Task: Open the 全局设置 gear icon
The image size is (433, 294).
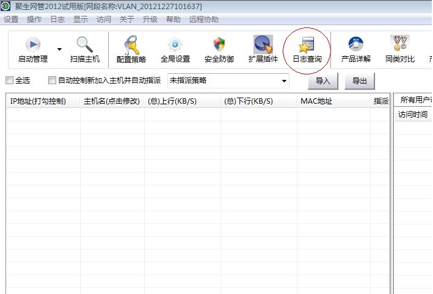Action: [175, 45]
